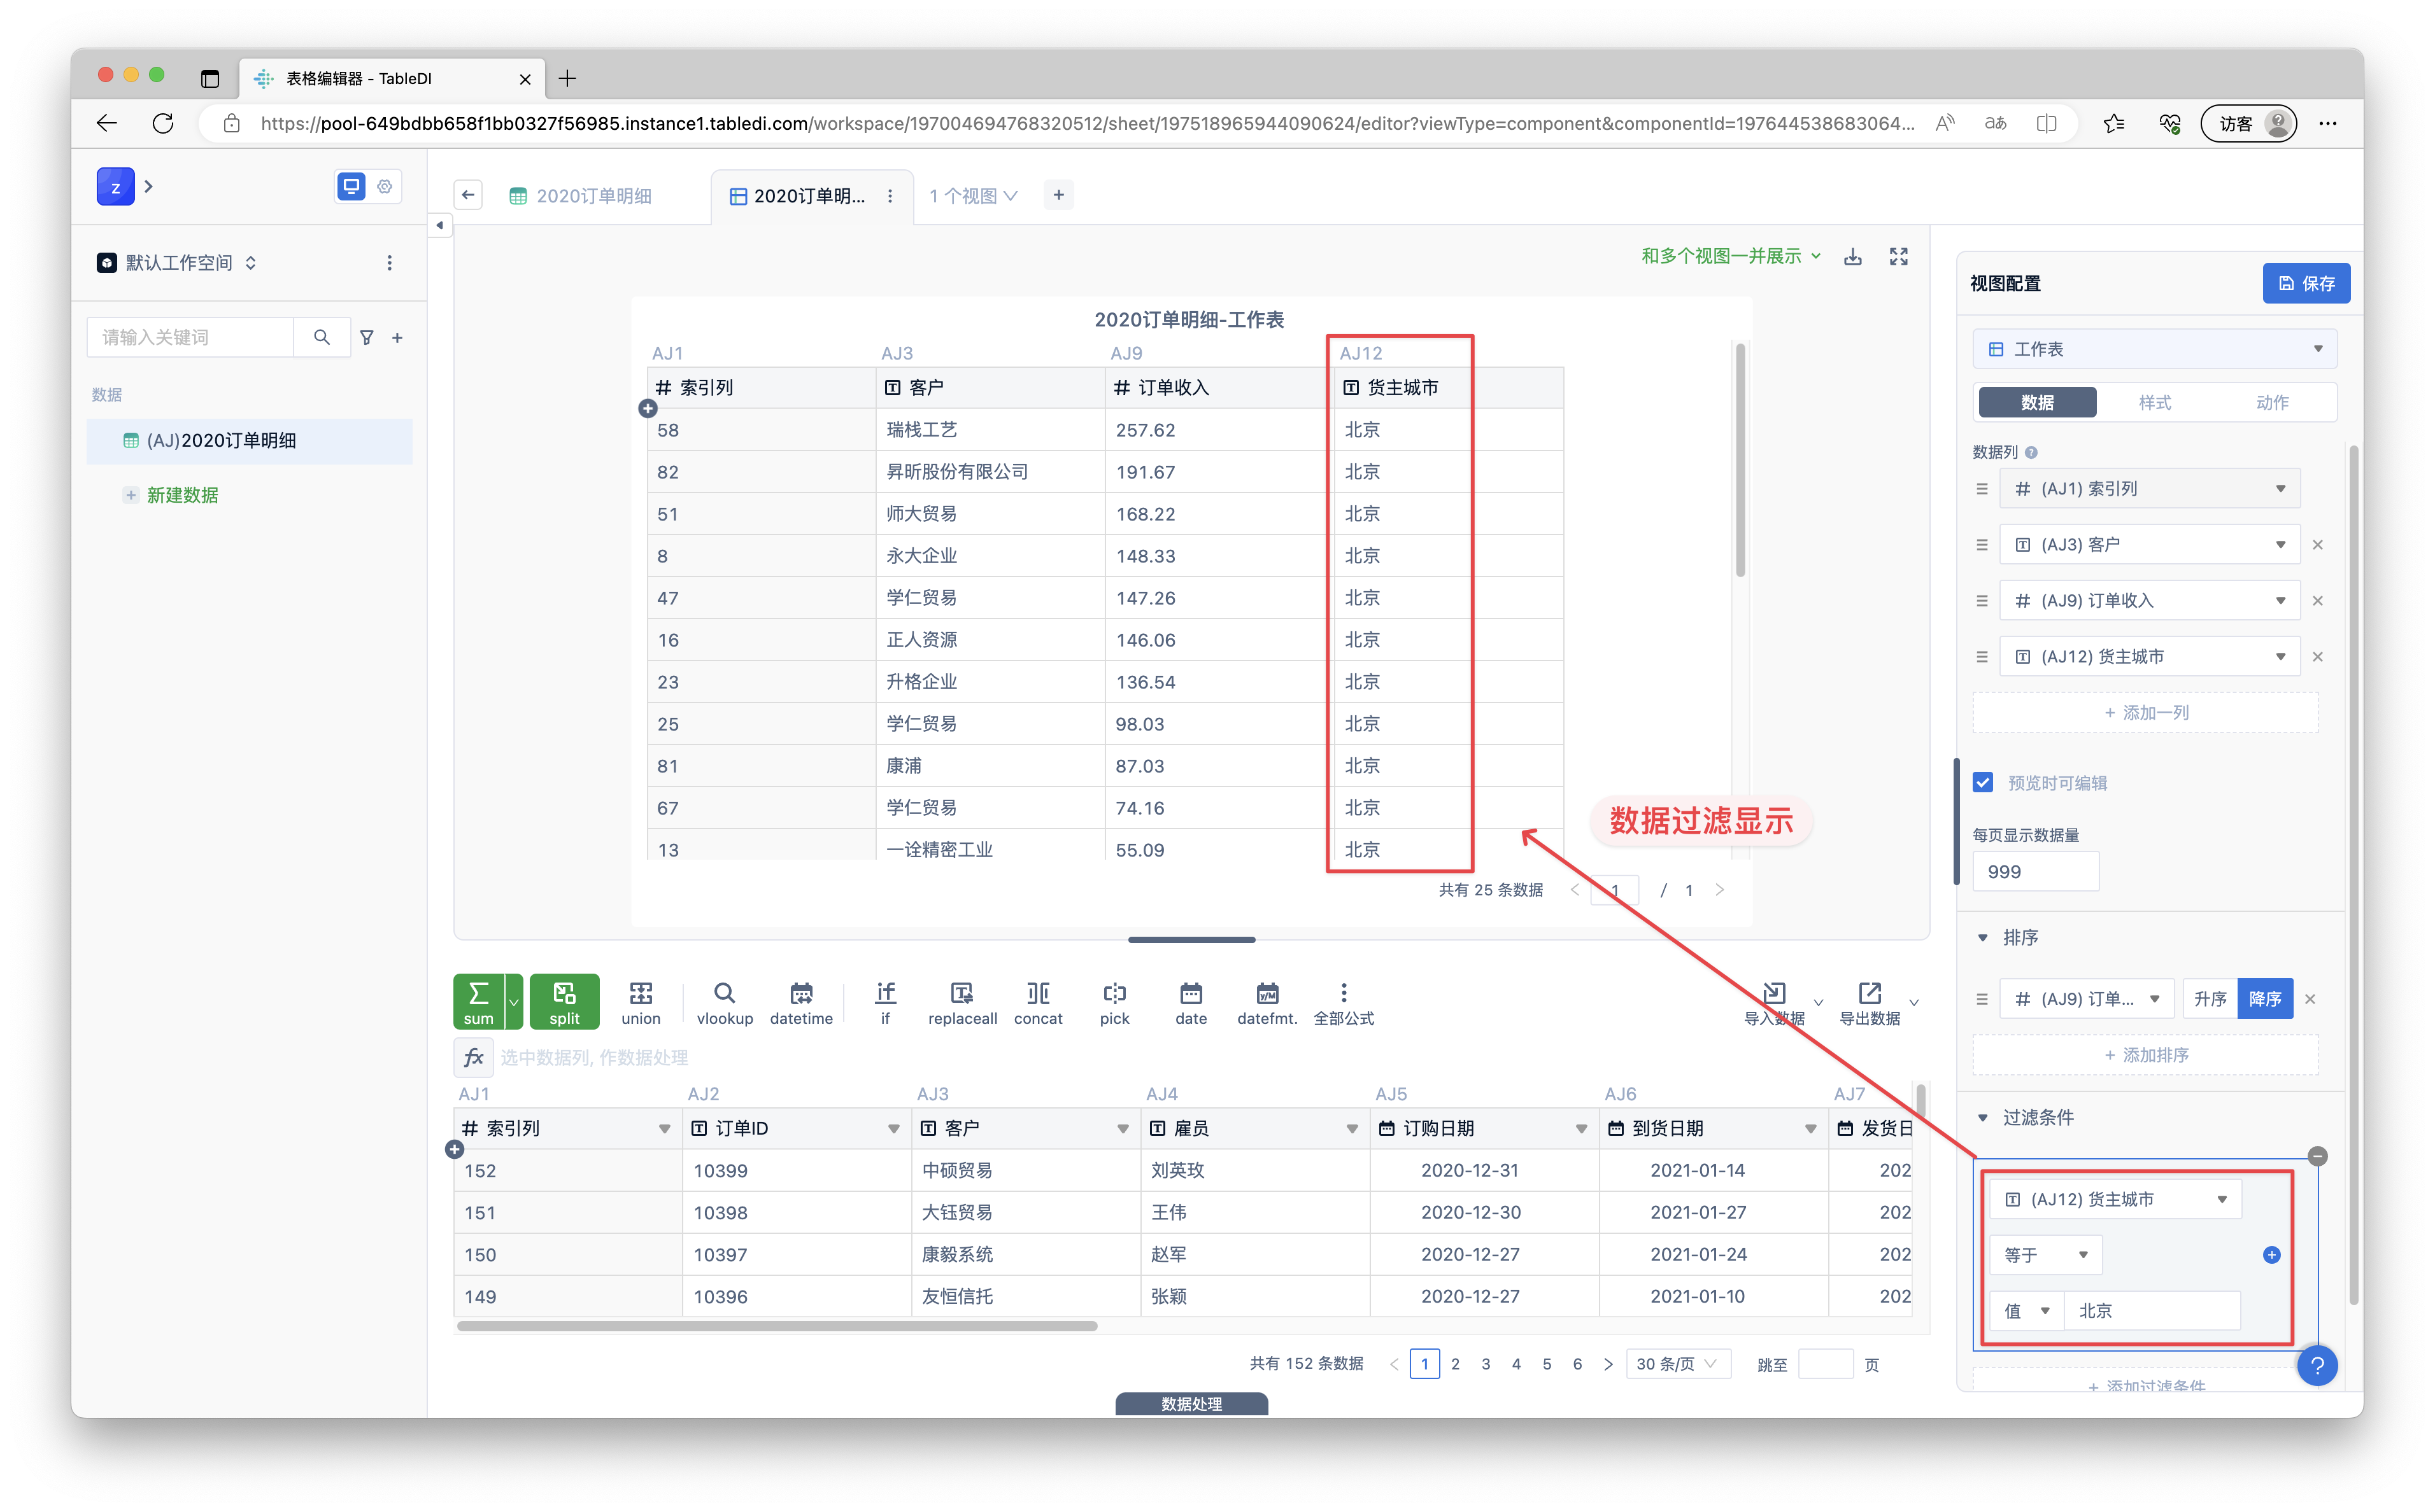
Task: Click the horizontal scrollbar of data table
Action: [x=776, y=1327]
